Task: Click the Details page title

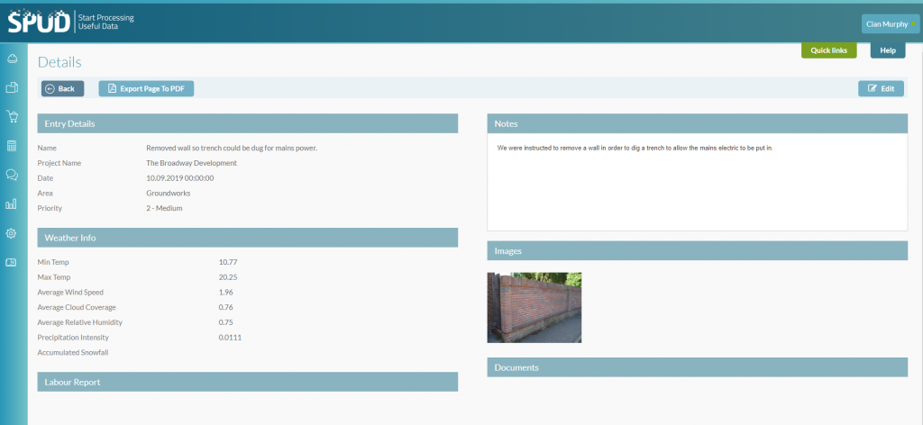Action: click(59, 62)
